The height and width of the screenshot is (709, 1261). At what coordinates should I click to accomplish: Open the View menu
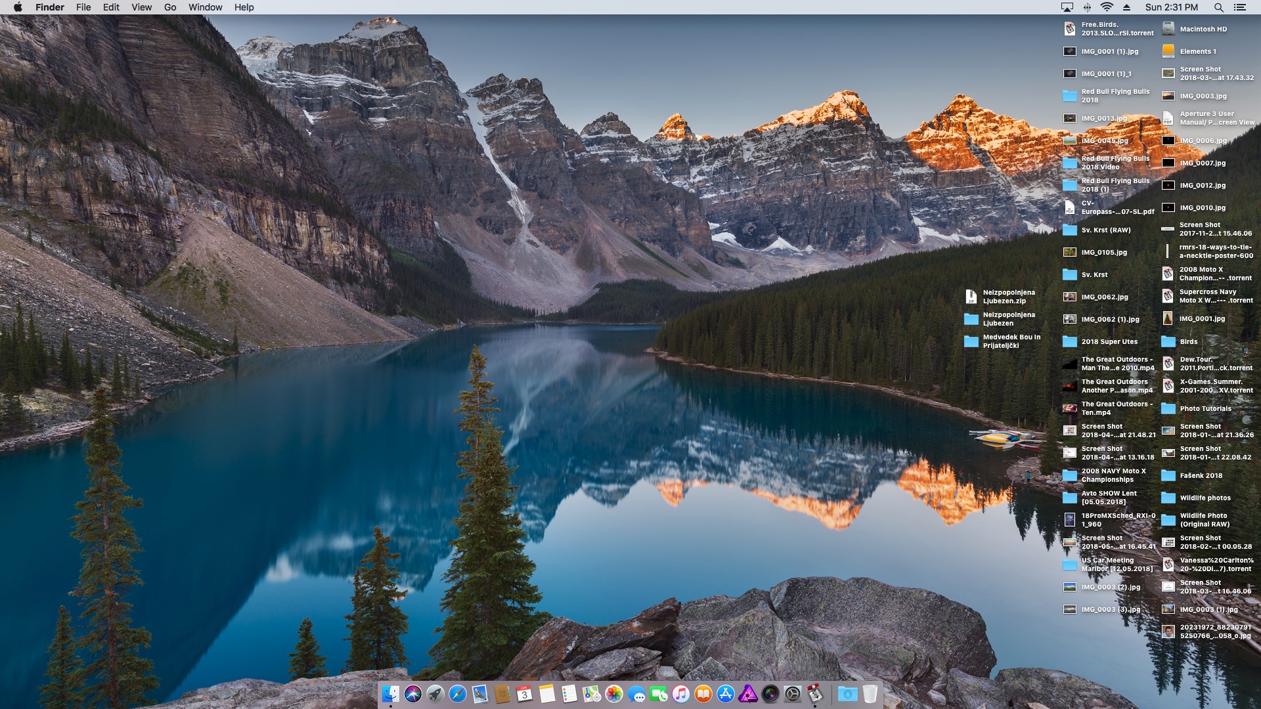pyautogui.click(x=141, y=7)
